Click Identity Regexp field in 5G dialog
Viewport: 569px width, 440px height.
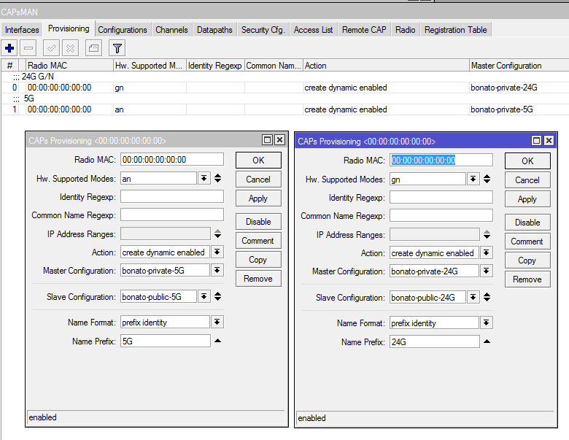(172, 196)
